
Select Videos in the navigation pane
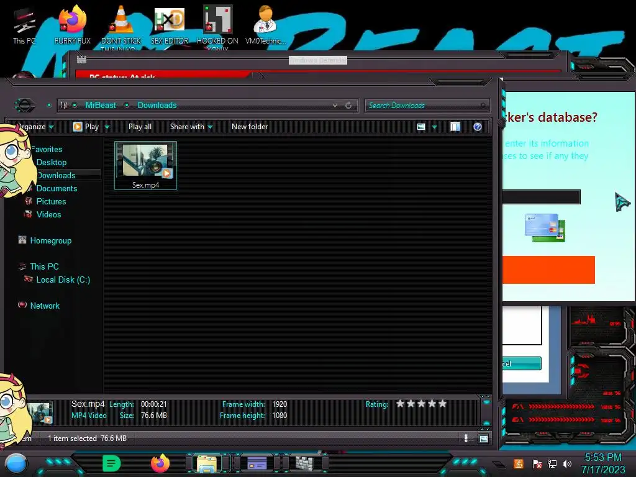click(48, 214)
